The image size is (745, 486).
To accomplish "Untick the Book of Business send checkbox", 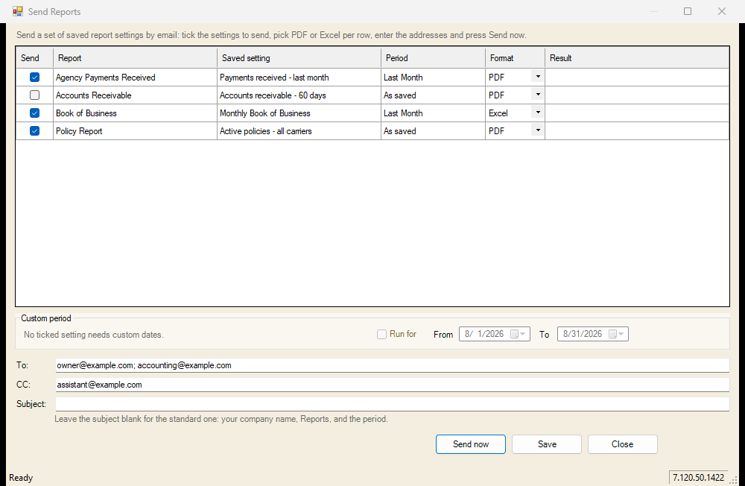I will point(35,113).
